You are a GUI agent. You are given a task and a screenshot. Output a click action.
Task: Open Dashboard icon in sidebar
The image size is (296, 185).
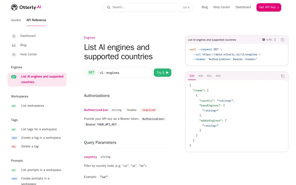pyautogui.click(x=14, y=36)
